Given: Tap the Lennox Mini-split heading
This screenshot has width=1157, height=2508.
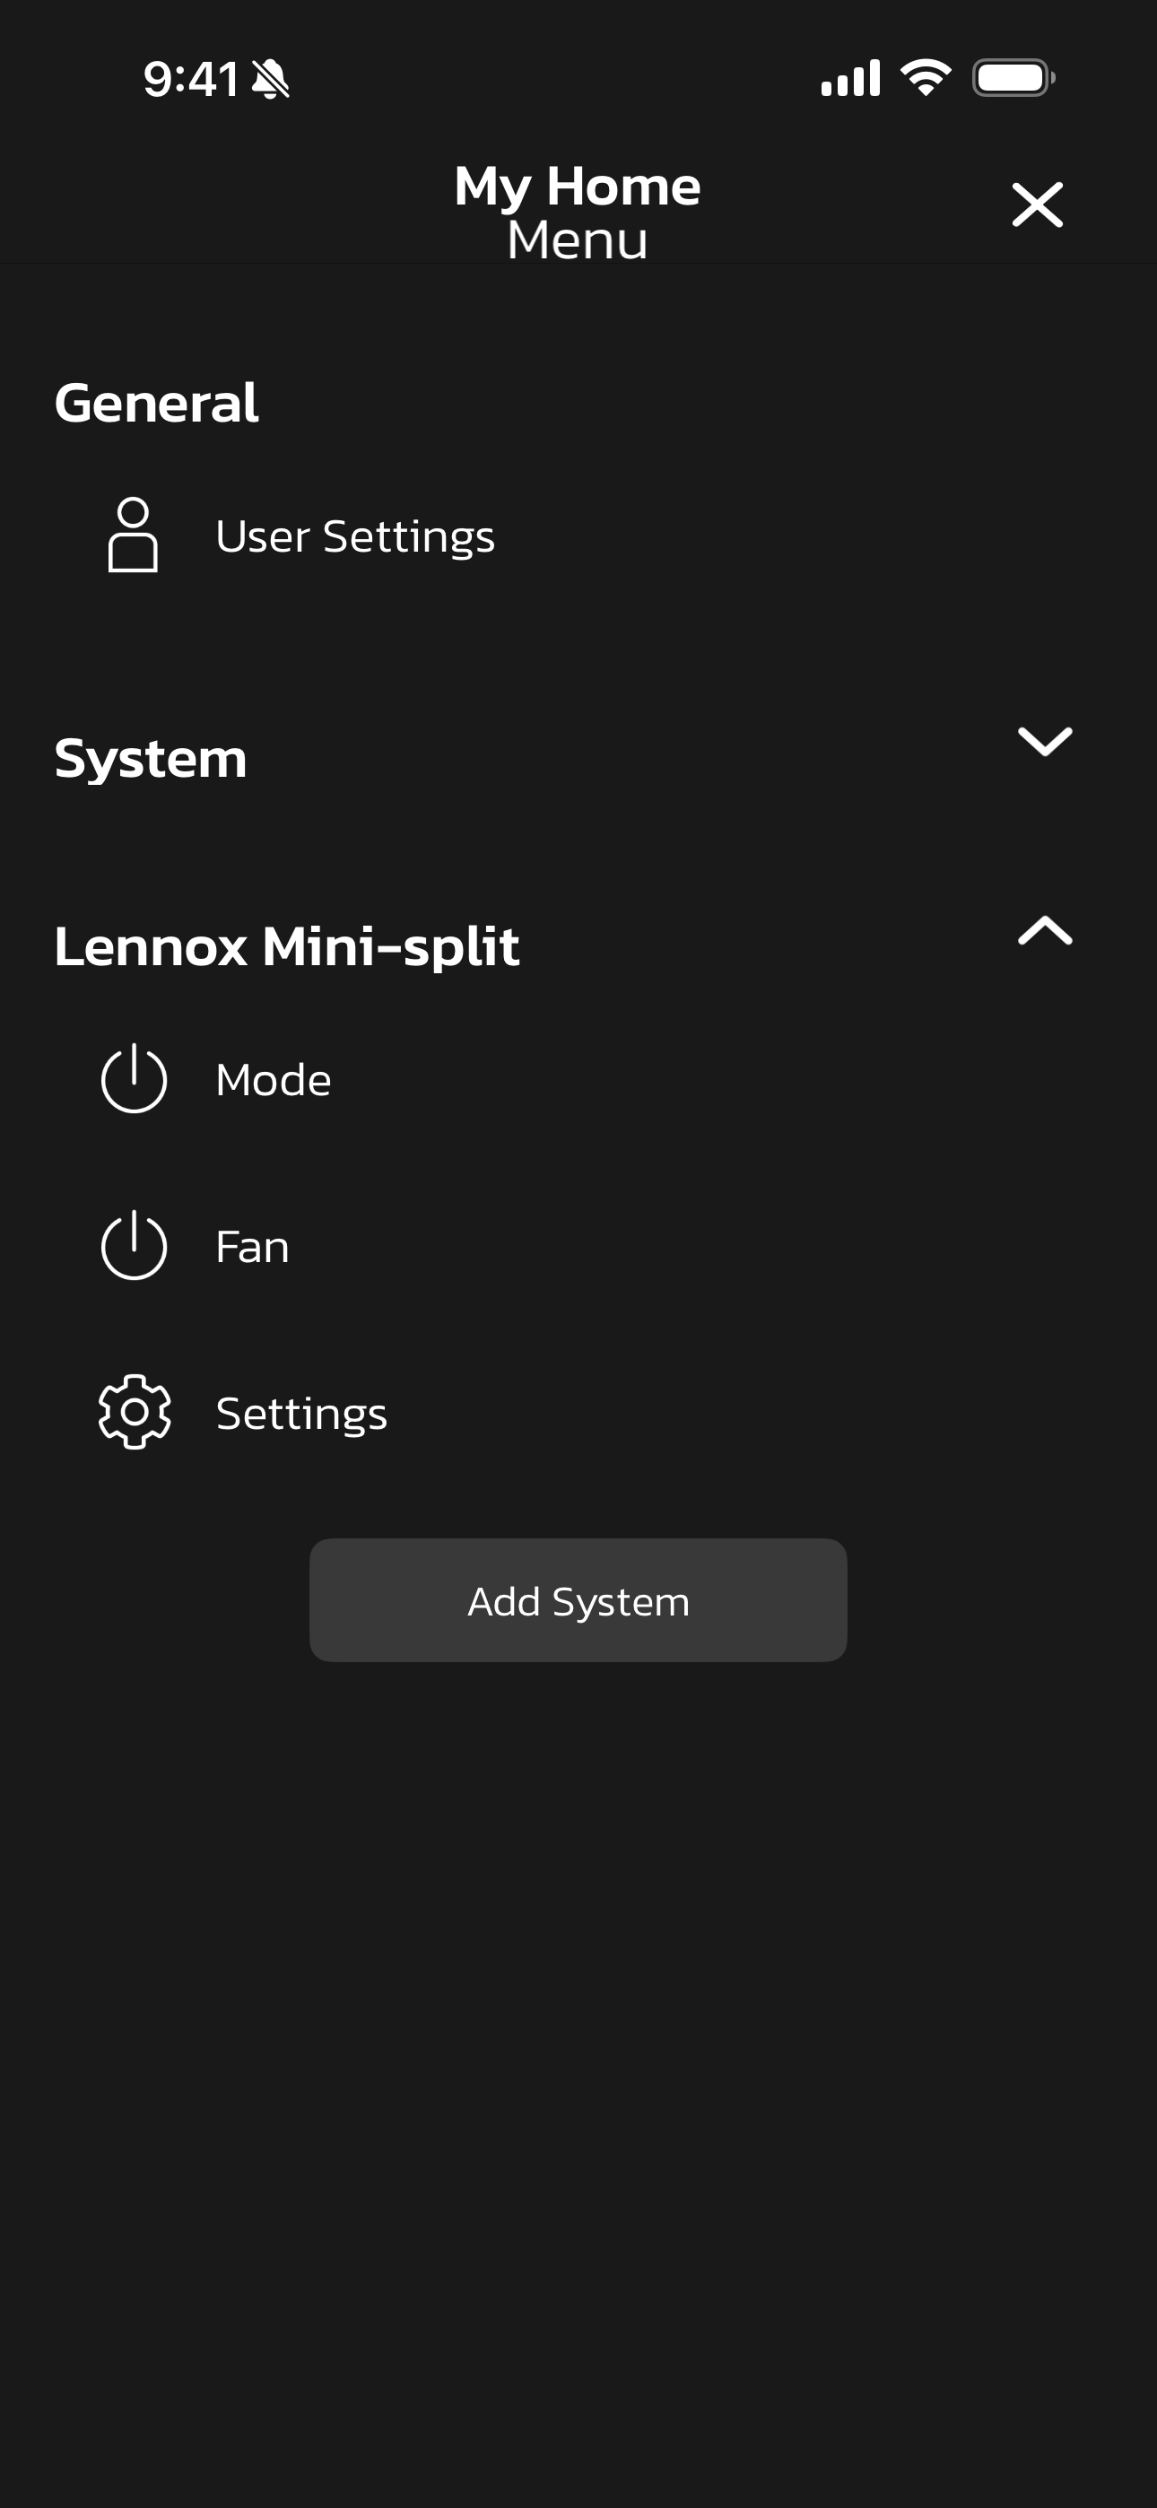Looking at the screenshot, I should (286, 945).
